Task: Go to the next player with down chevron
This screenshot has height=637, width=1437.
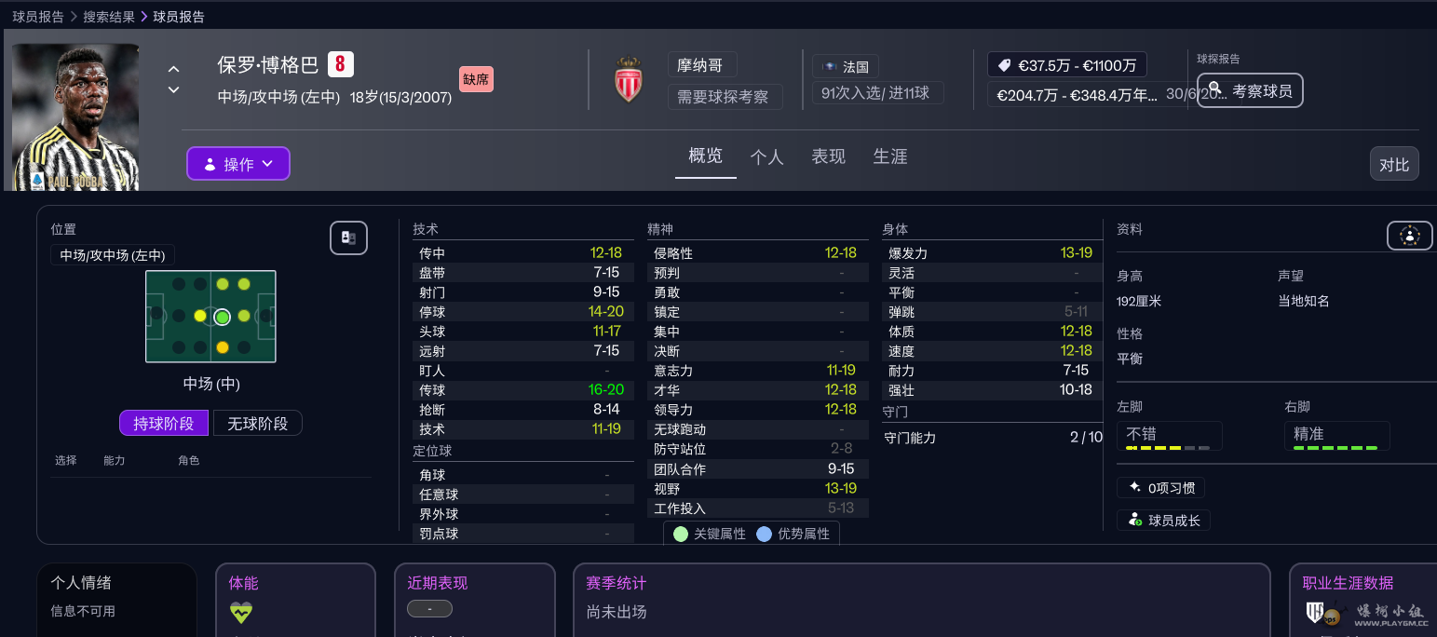Action: (173, 90)
